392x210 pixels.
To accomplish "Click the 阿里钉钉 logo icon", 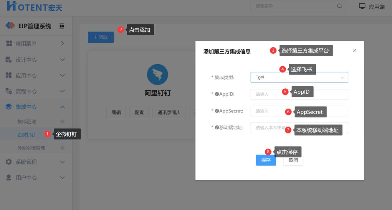I will click(x=158, y=75).
